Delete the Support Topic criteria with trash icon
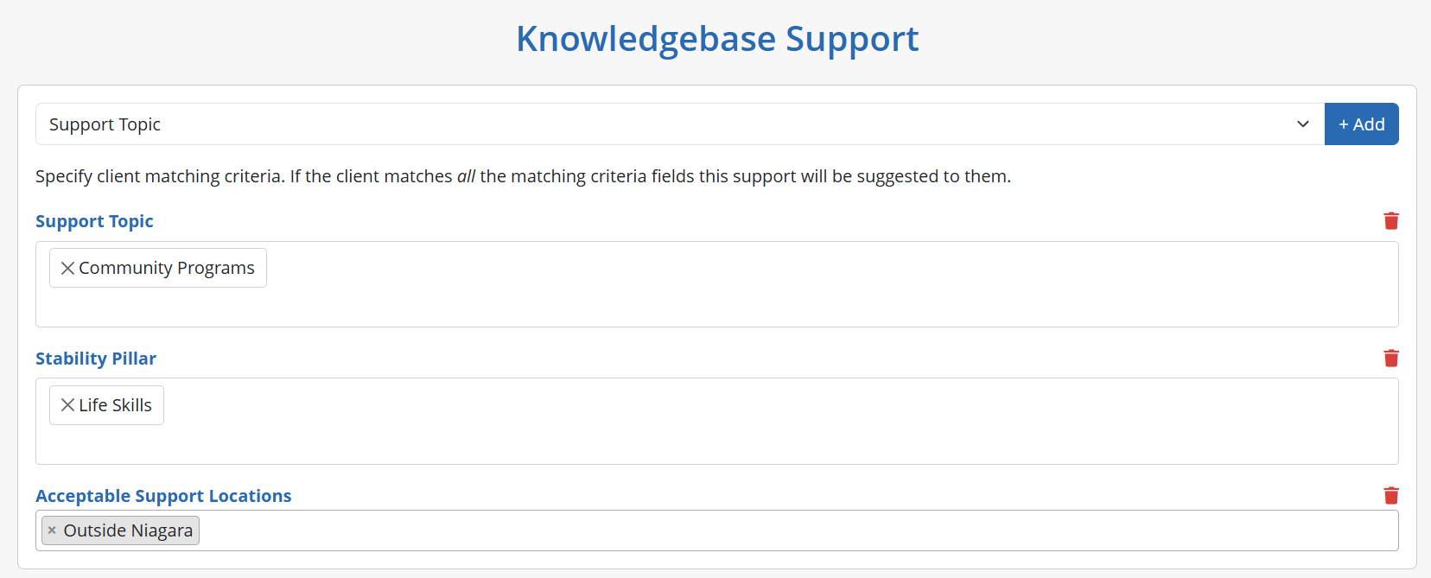Viewport: 1431px width, 578px height. tap(1391, 221)
